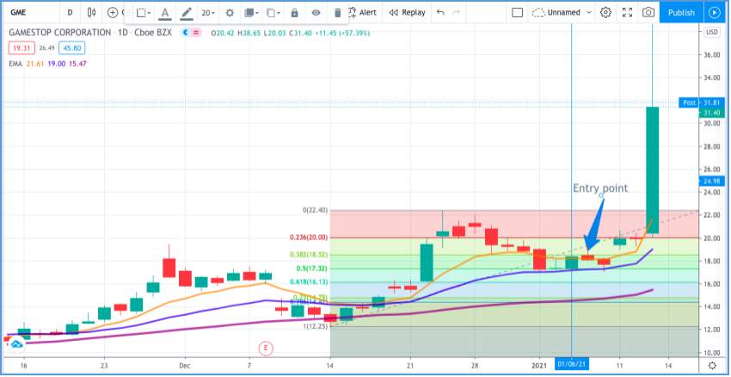Click the Post 31.81 price label

(702, 102)
